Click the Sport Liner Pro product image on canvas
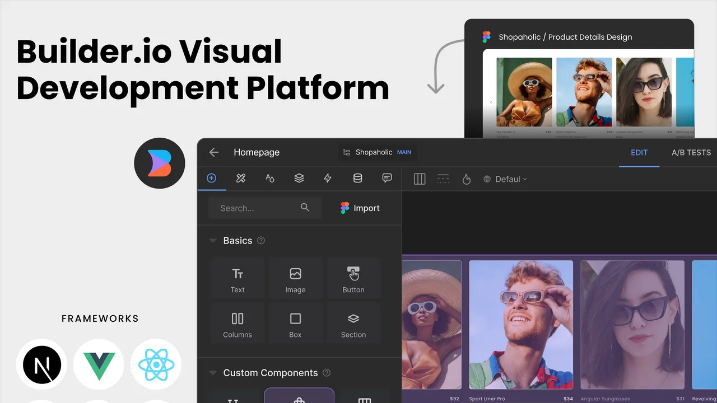This screenshot has height=403, width=717. pos(521,325)
